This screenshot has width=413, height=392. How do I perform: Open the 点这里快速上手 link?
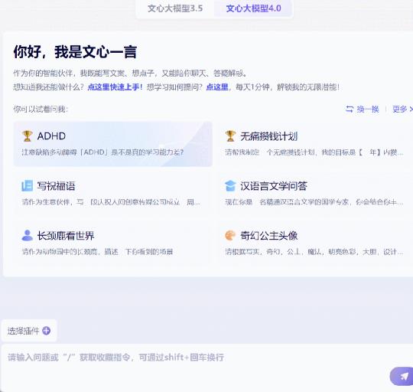[x=115, y=87]
